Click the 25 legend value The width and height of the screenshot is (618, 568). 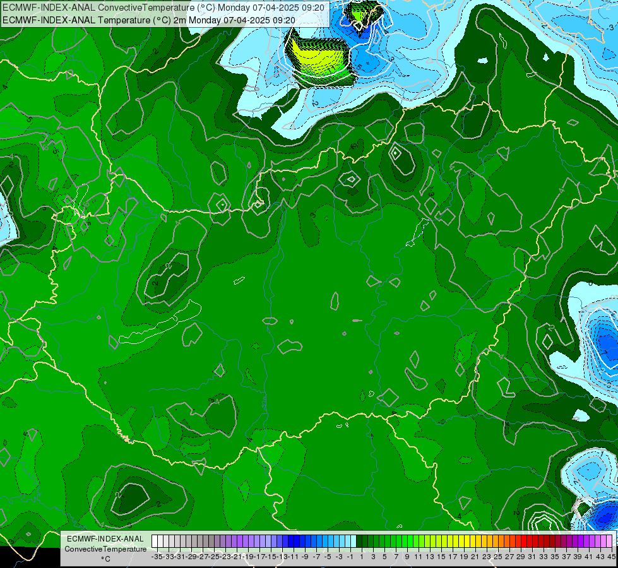[x=498, y=557]
